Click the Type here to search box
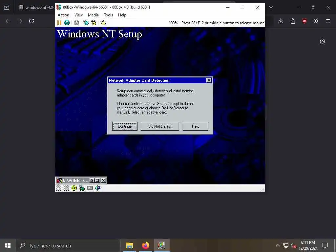This screenshot has width=336, height=252. pos(68,245)
